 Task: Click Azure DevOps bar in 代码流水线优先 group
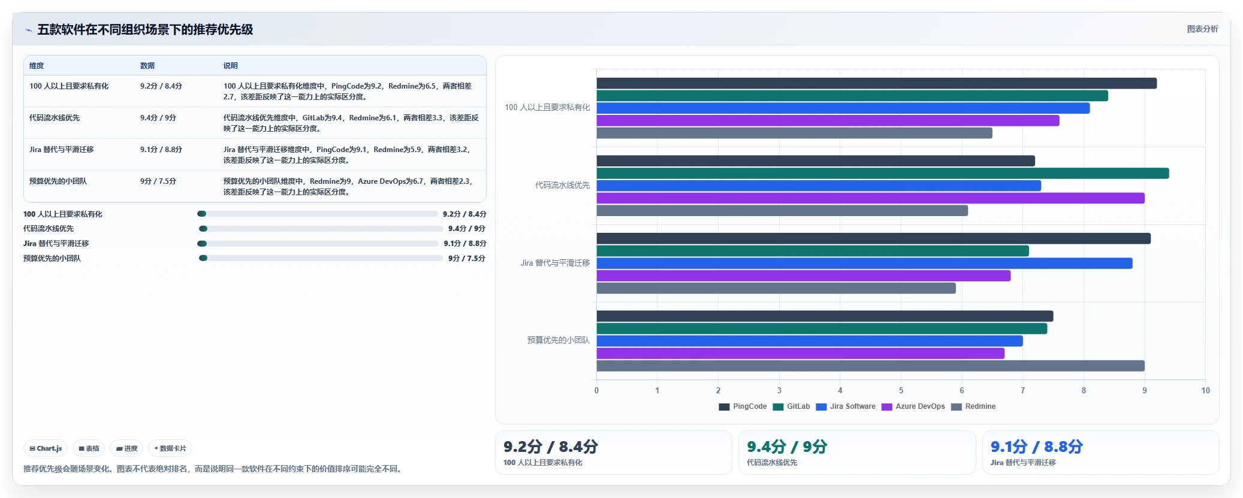pos(871,198)
